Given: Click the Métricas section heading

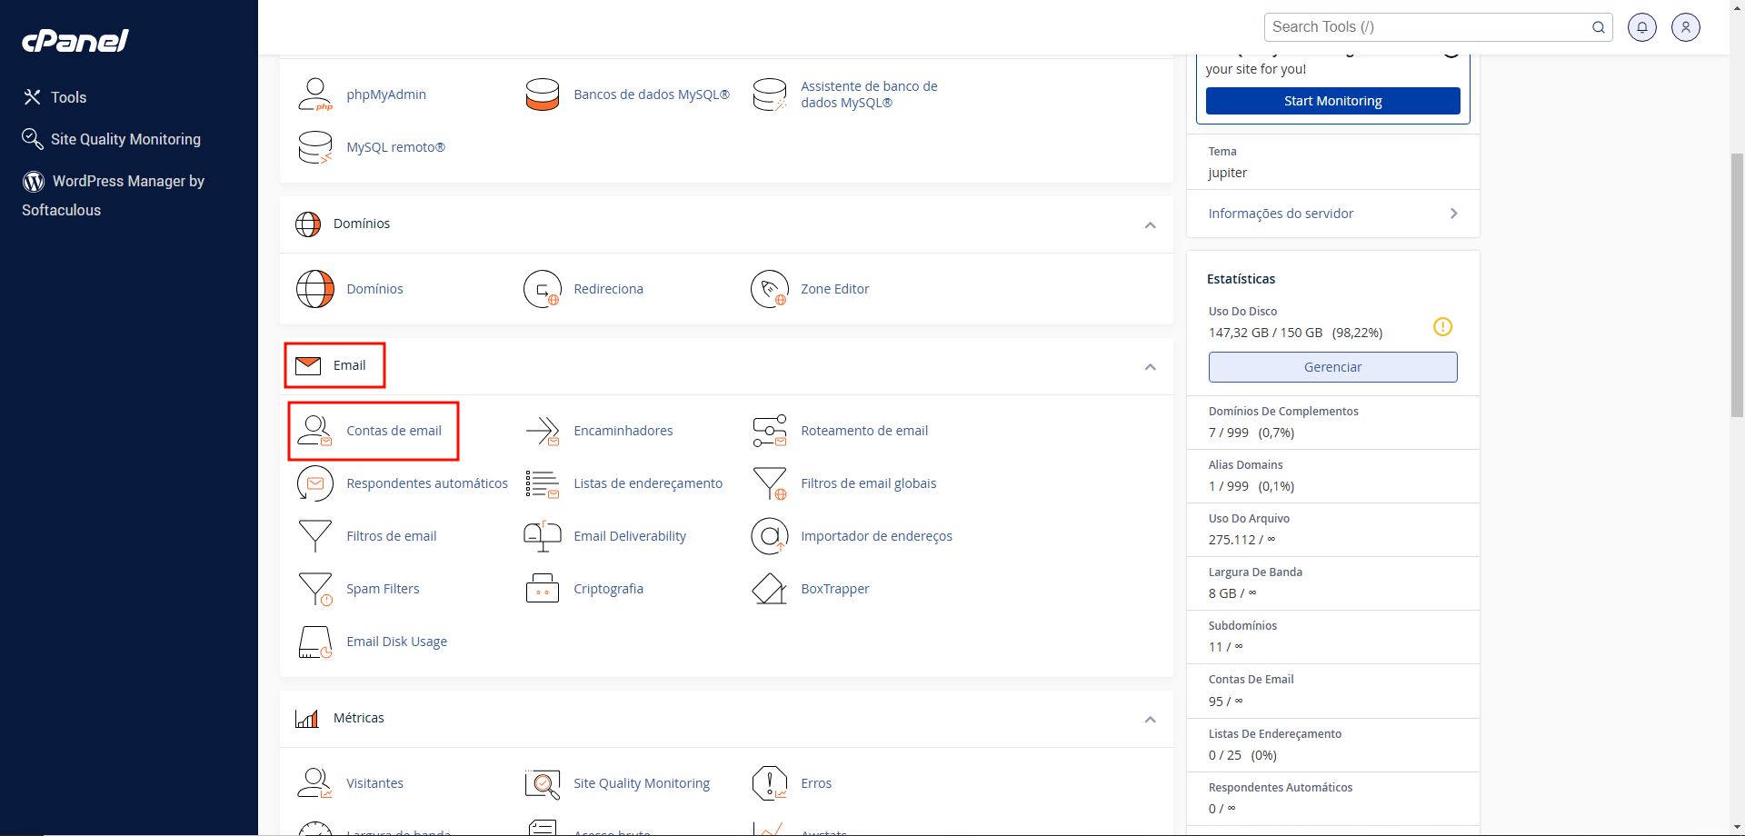Looking at the screenshot, I should tap(358, 718).
